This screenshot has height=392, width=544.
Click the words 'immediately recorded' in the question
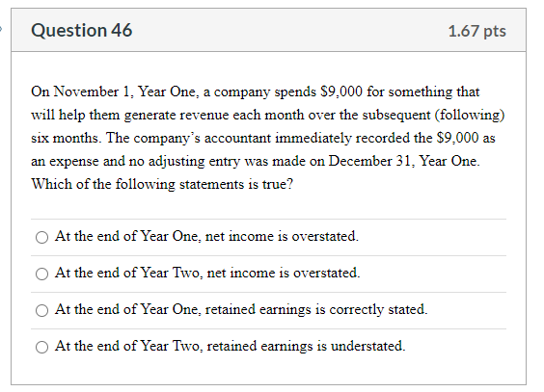coord(342,138)
